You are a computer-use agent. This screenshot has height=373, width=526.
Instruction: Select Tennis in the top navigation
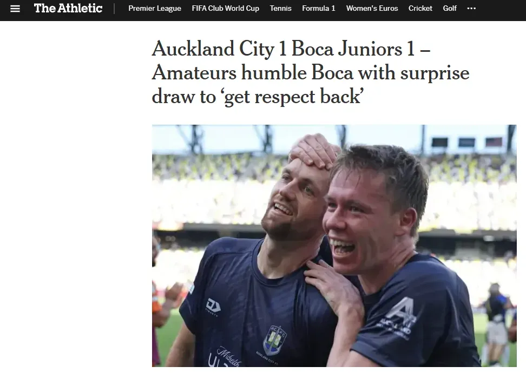click(x=280, y=8)
